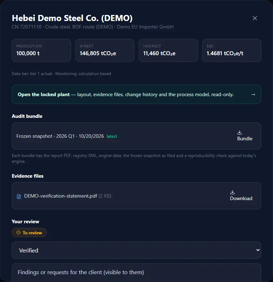The width and height of the screenshot is (273, 282).
Task: Click download icon above Download label
Action: [x=232, y=192]
